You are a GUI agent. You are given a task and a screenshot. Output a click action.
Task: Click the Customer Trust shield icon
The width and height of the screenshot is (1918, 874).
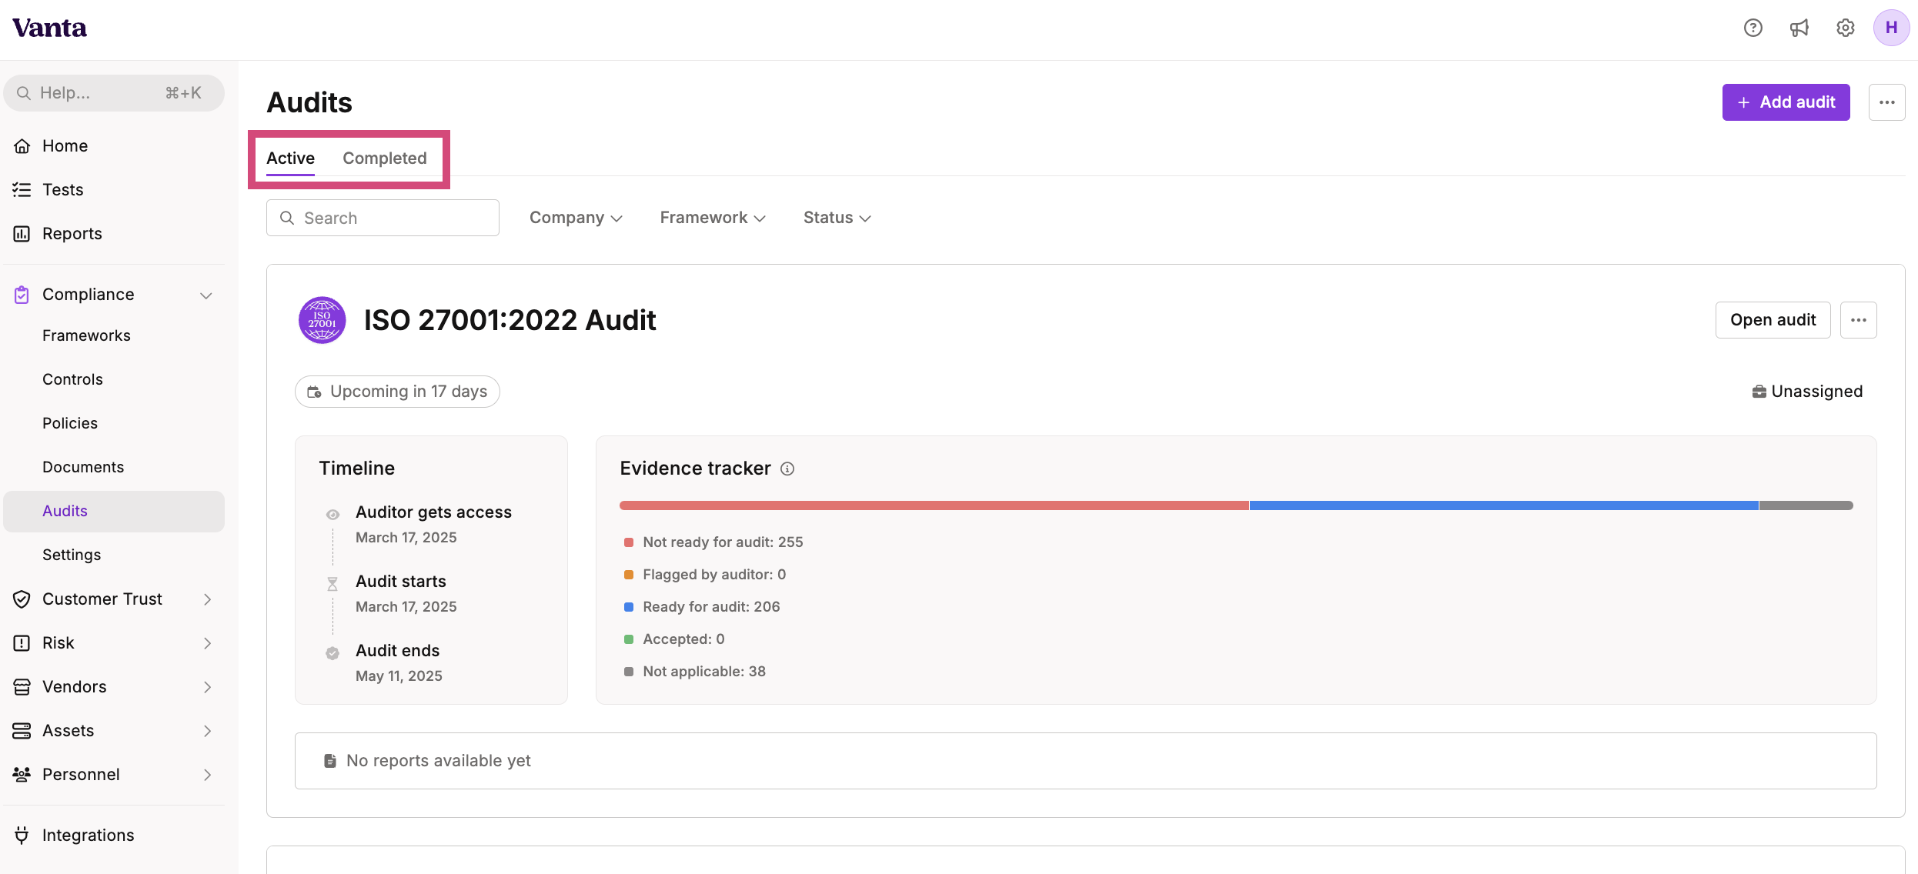click(x=22, y=599)
